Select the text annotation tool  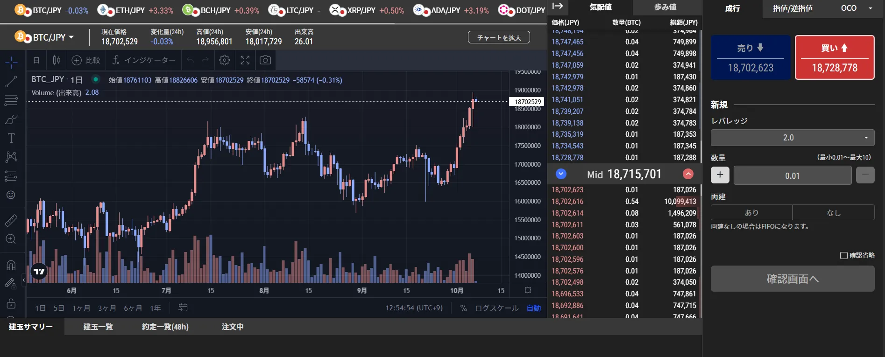pos(11,138)
